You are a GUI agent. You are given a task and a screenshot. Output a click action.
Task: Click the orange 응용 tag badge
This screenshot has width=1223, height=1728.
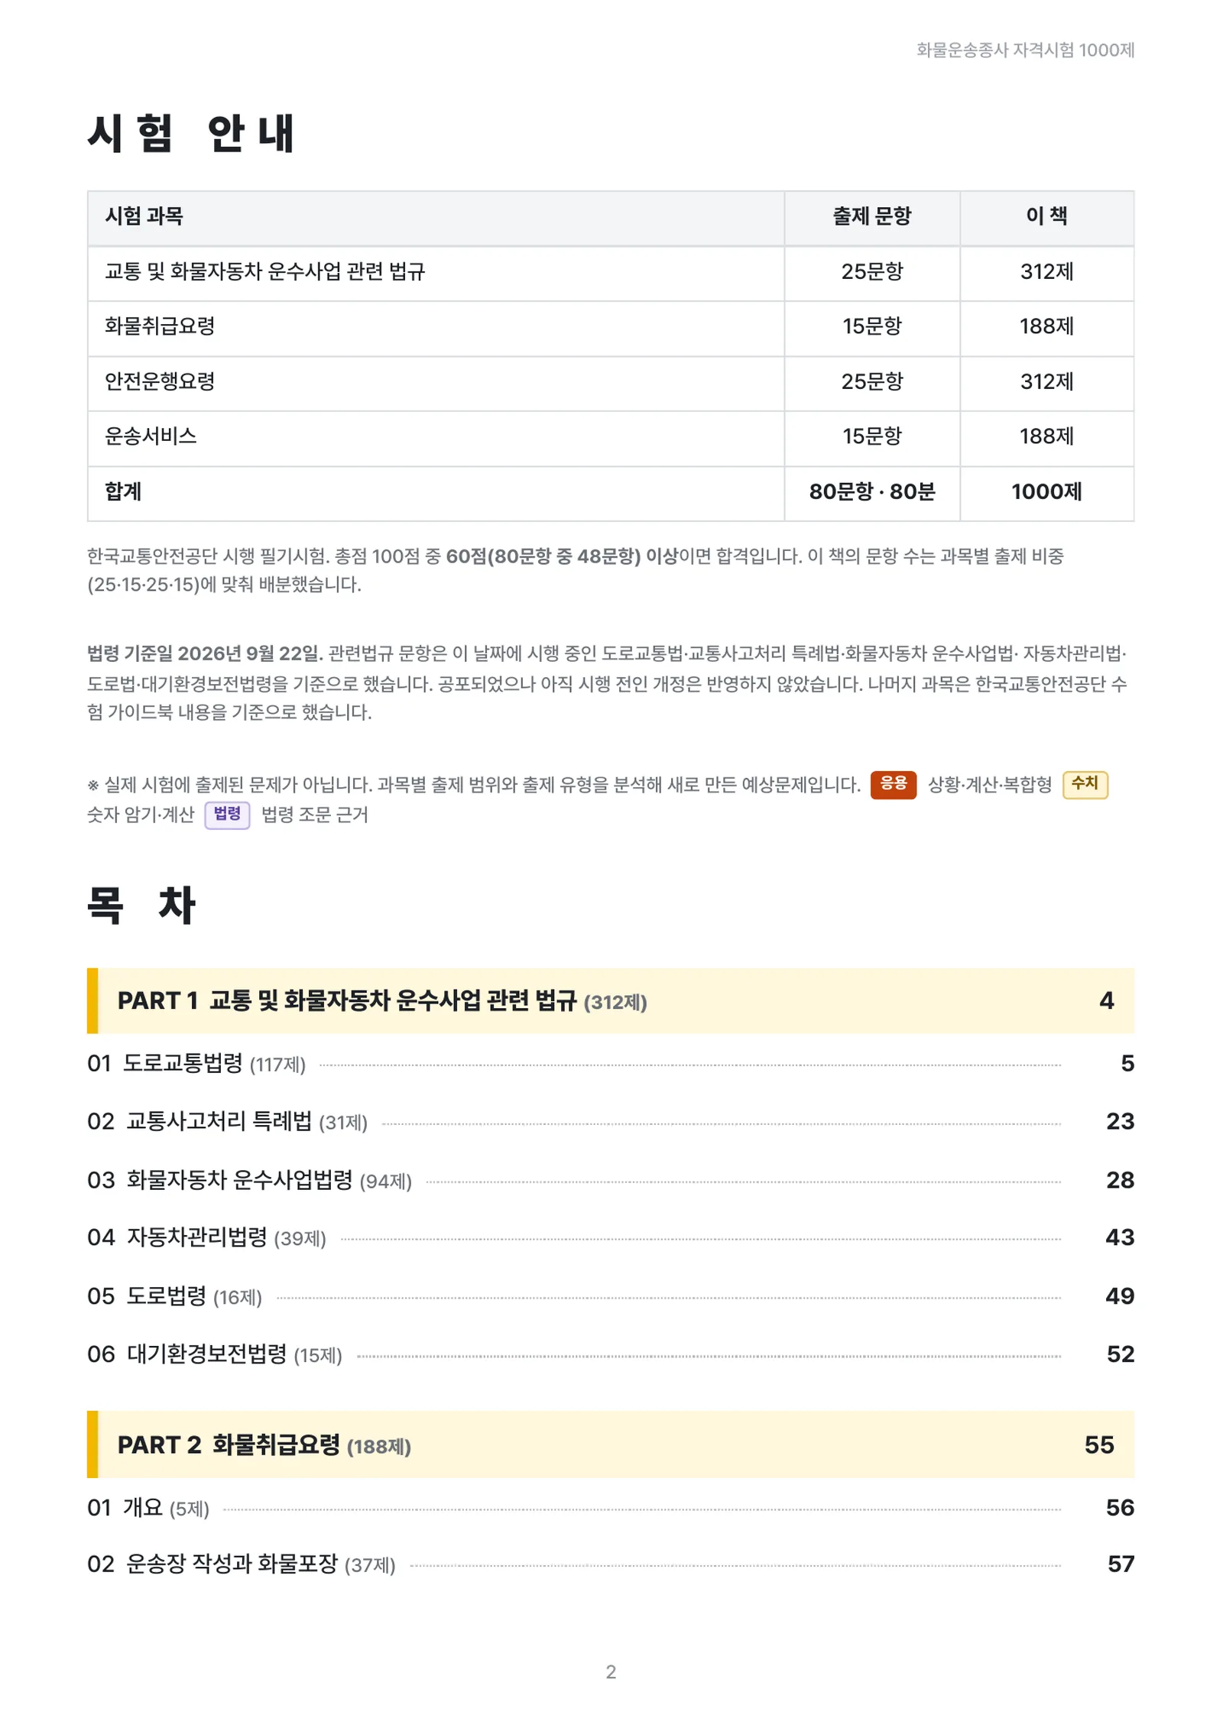893,784
